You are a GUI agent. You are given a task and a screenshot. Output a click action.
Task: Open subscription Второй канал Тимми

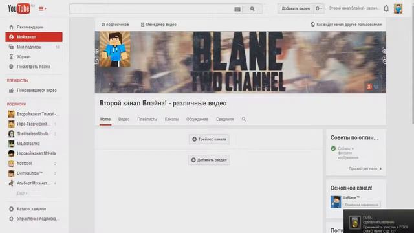(34, 114)
